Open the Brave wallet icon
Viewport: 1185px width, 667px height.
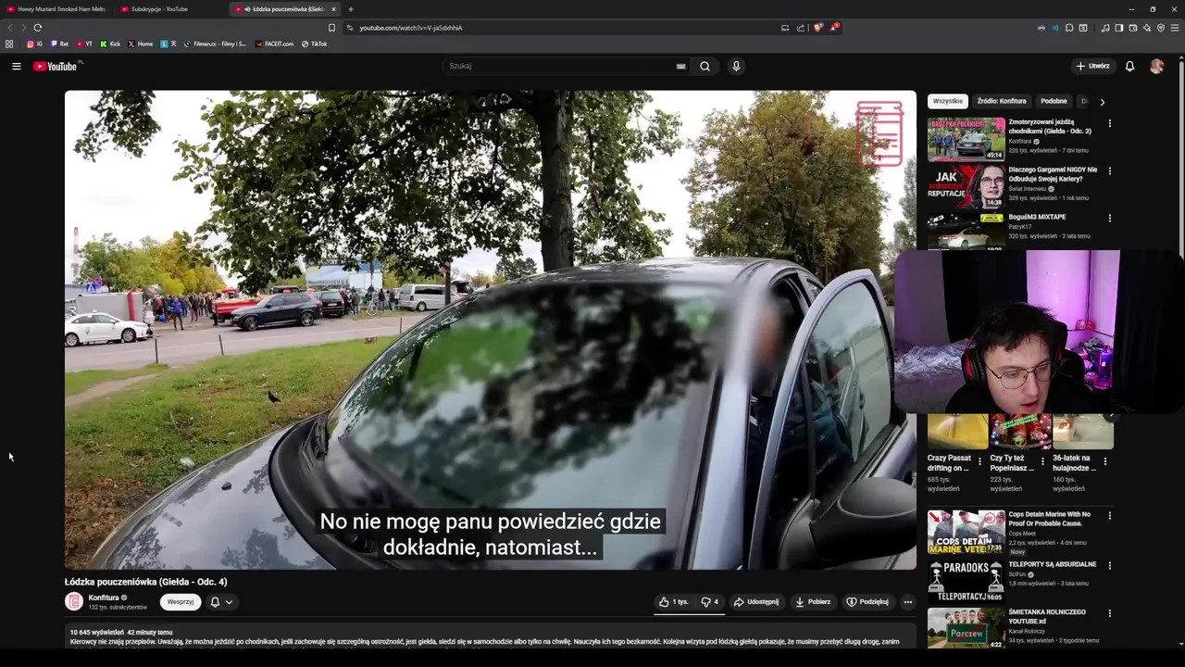tap(1133, 28)
